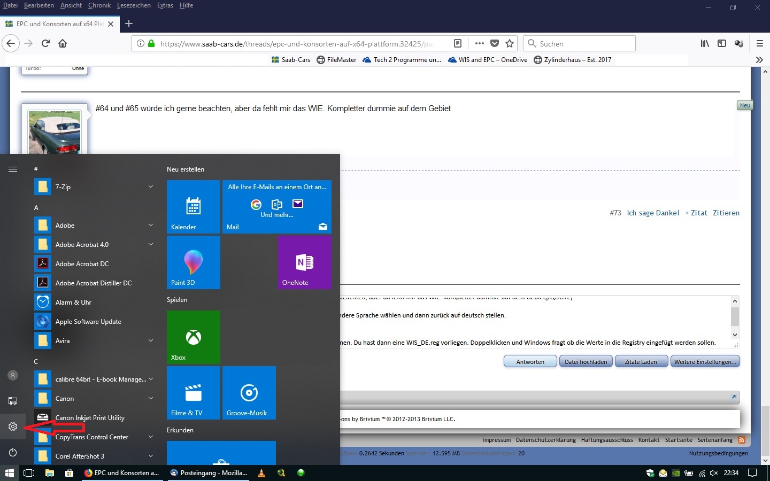Open the OneNote tile
Image resolution: width=770 pixels, height=481 pixels.
click(x=305, y=262)
